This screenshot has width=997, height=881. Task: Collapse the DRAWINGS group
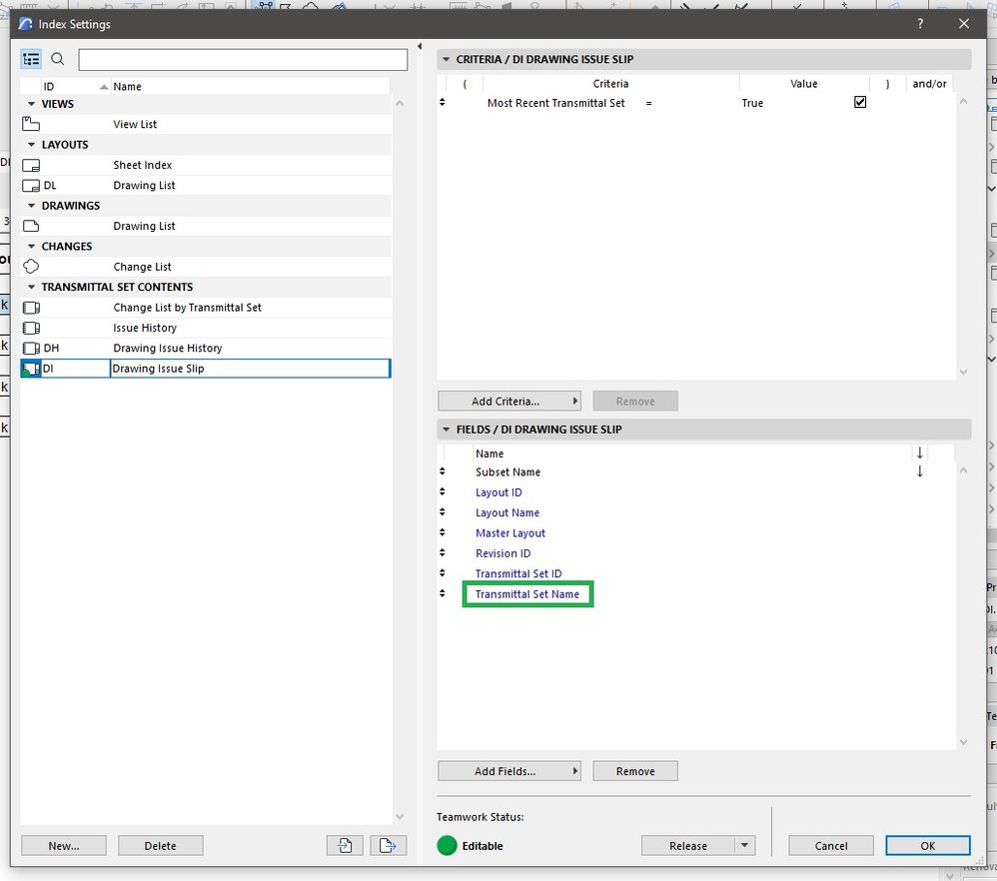[x=31, y=206]
